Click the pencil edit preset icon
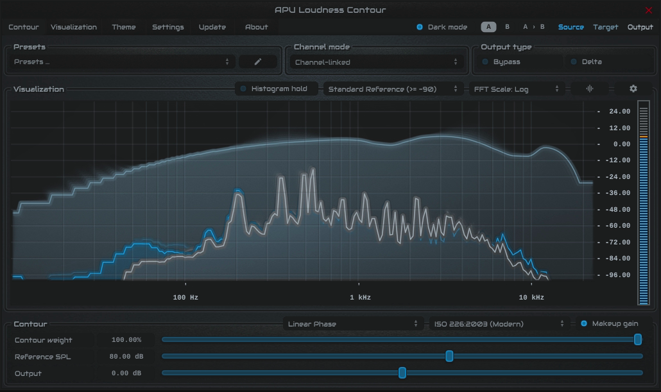The width and height of the screenshot is (661, 392). tap(257, 62)
